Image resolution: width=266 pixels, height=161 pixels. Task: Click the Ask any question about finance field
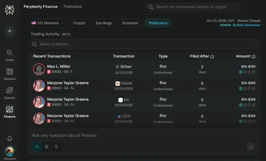[x=143, y=135]
